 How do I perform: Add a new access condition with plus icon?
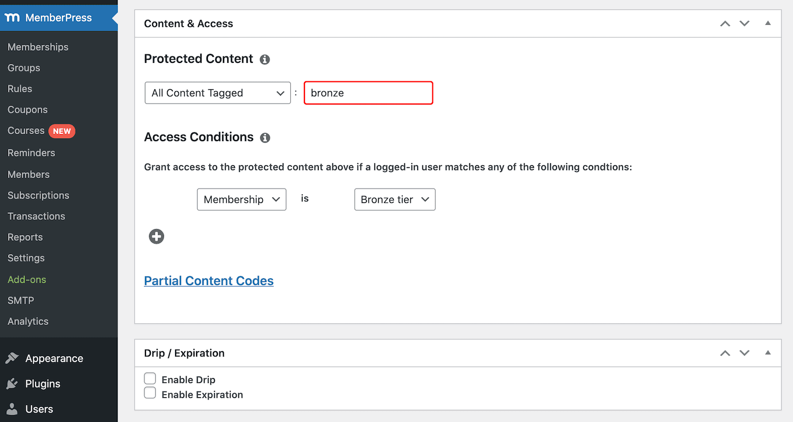pyautogui.click(x=156, y=237)
